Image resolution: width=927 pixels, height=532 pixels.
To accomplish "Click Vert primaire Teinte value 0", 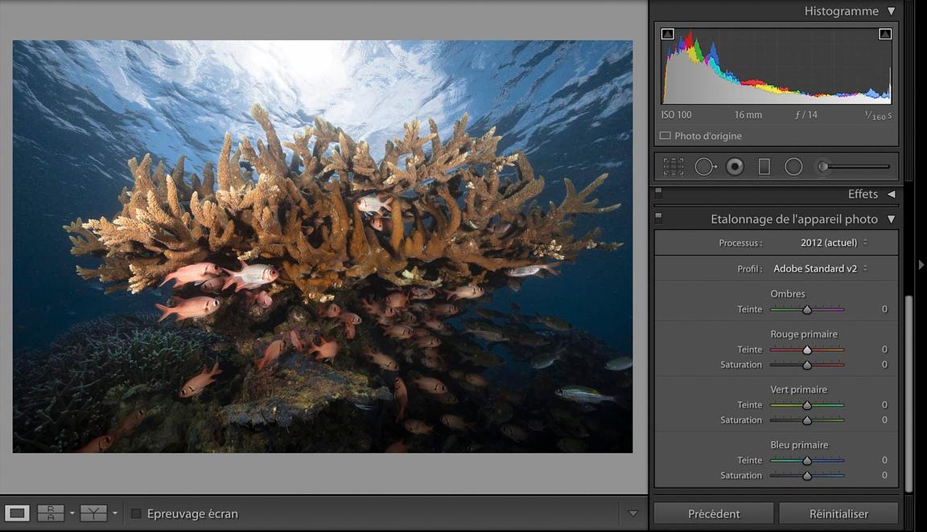I will [884, 405].
